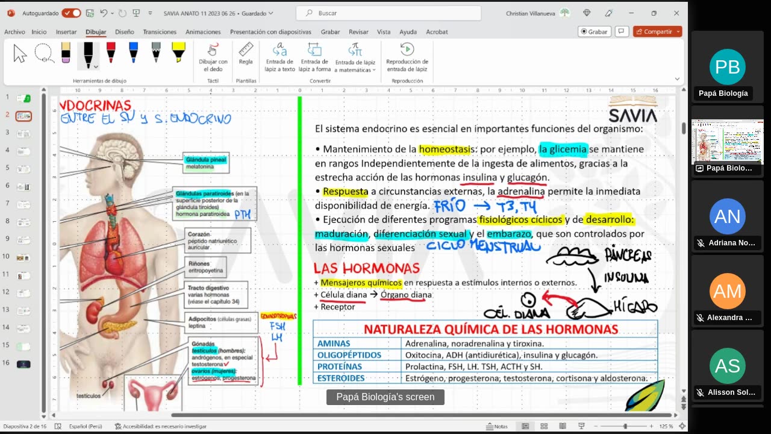This screenshot has height=434, width=771.
Task: Switch to the Diseño tab
Action: pos(125,32)
